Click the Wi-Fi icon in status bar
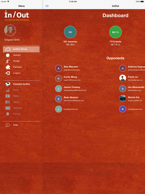 (x=8, y=2)
